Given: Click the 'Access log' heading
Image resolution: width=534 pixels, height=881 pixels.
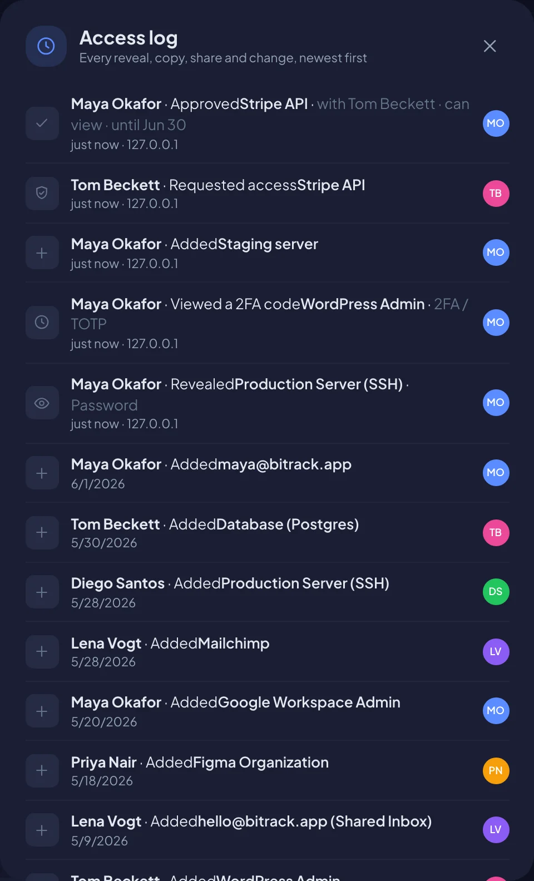Looking at the screenshot, I should (x=128, y=38).
